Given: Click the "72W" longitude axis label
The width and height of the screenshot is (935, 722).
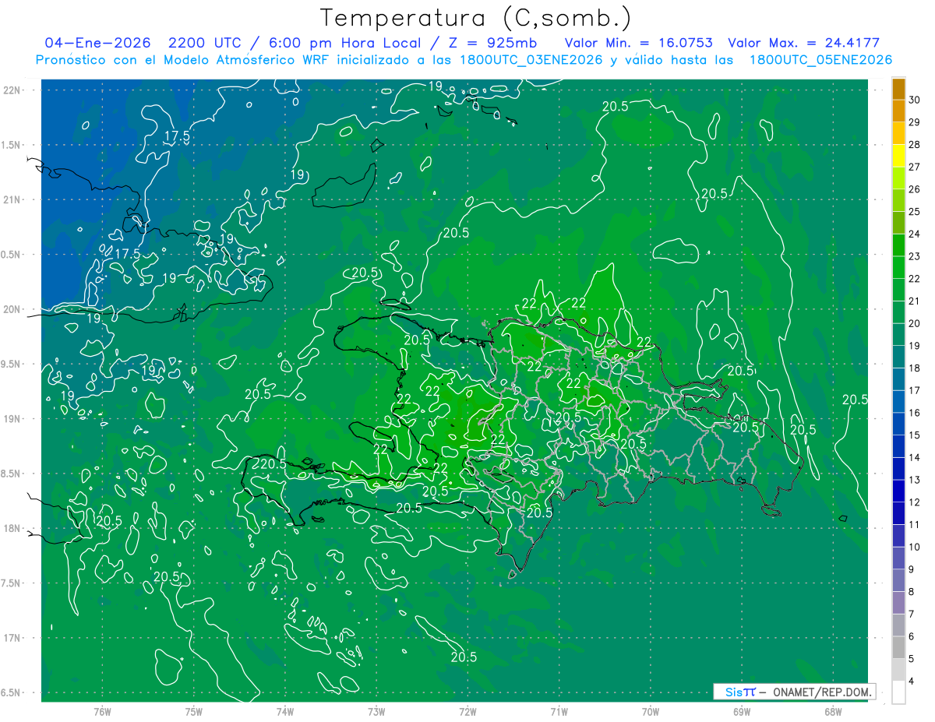Looking at the screenshot, I should point(467,712).
